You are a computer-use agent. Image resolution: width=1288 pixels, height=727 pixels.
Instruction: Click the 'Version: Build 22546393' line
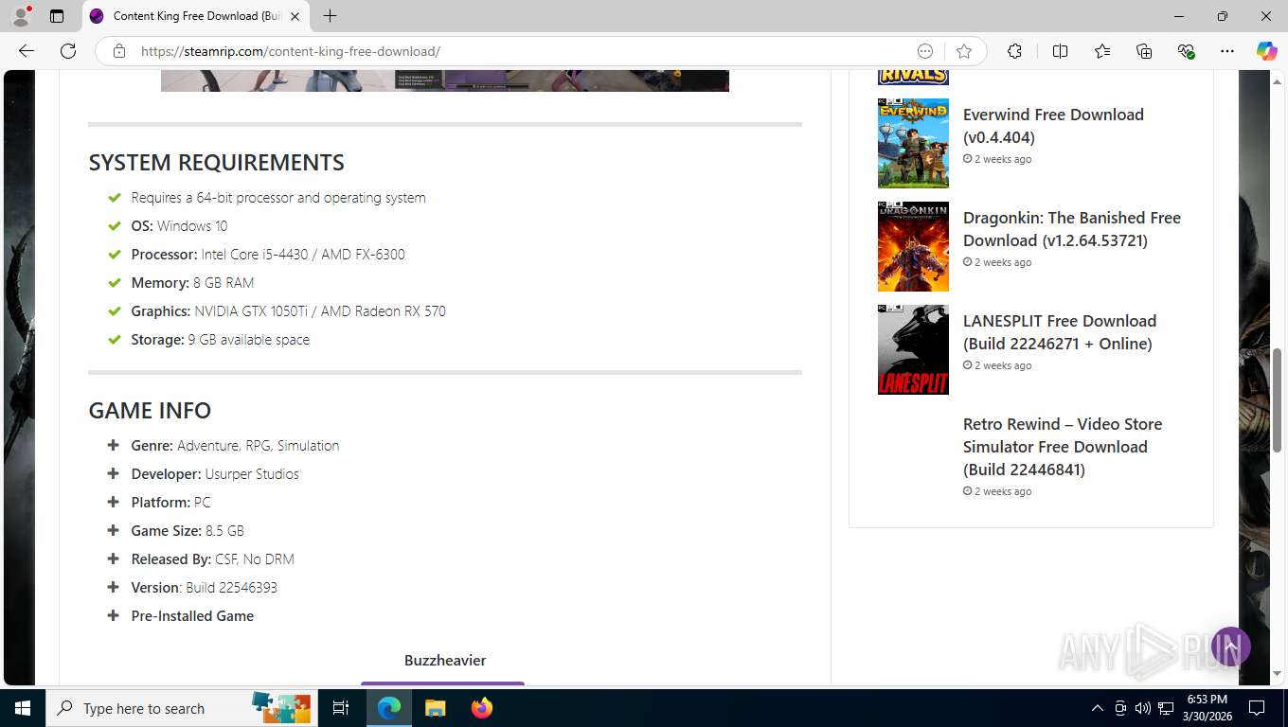pyautogui.click(x=204, y=587)
